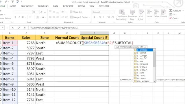
Task: Click scroll-down arrow of function list
Action: (154, 81)
